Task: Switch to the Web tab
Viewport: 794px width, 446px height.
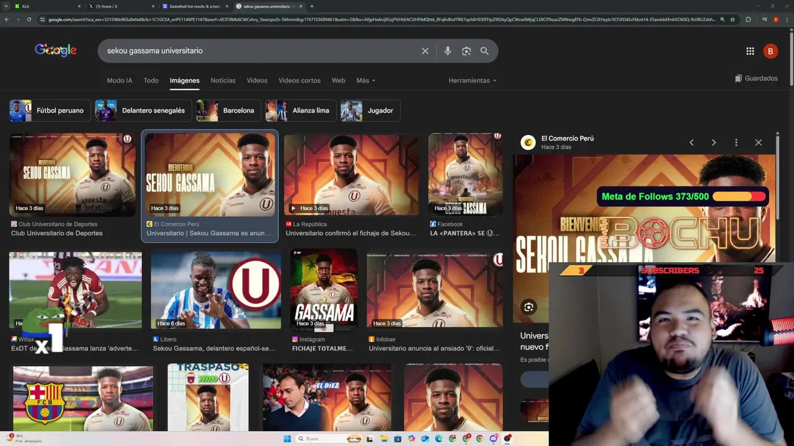Action: (338, 81)
